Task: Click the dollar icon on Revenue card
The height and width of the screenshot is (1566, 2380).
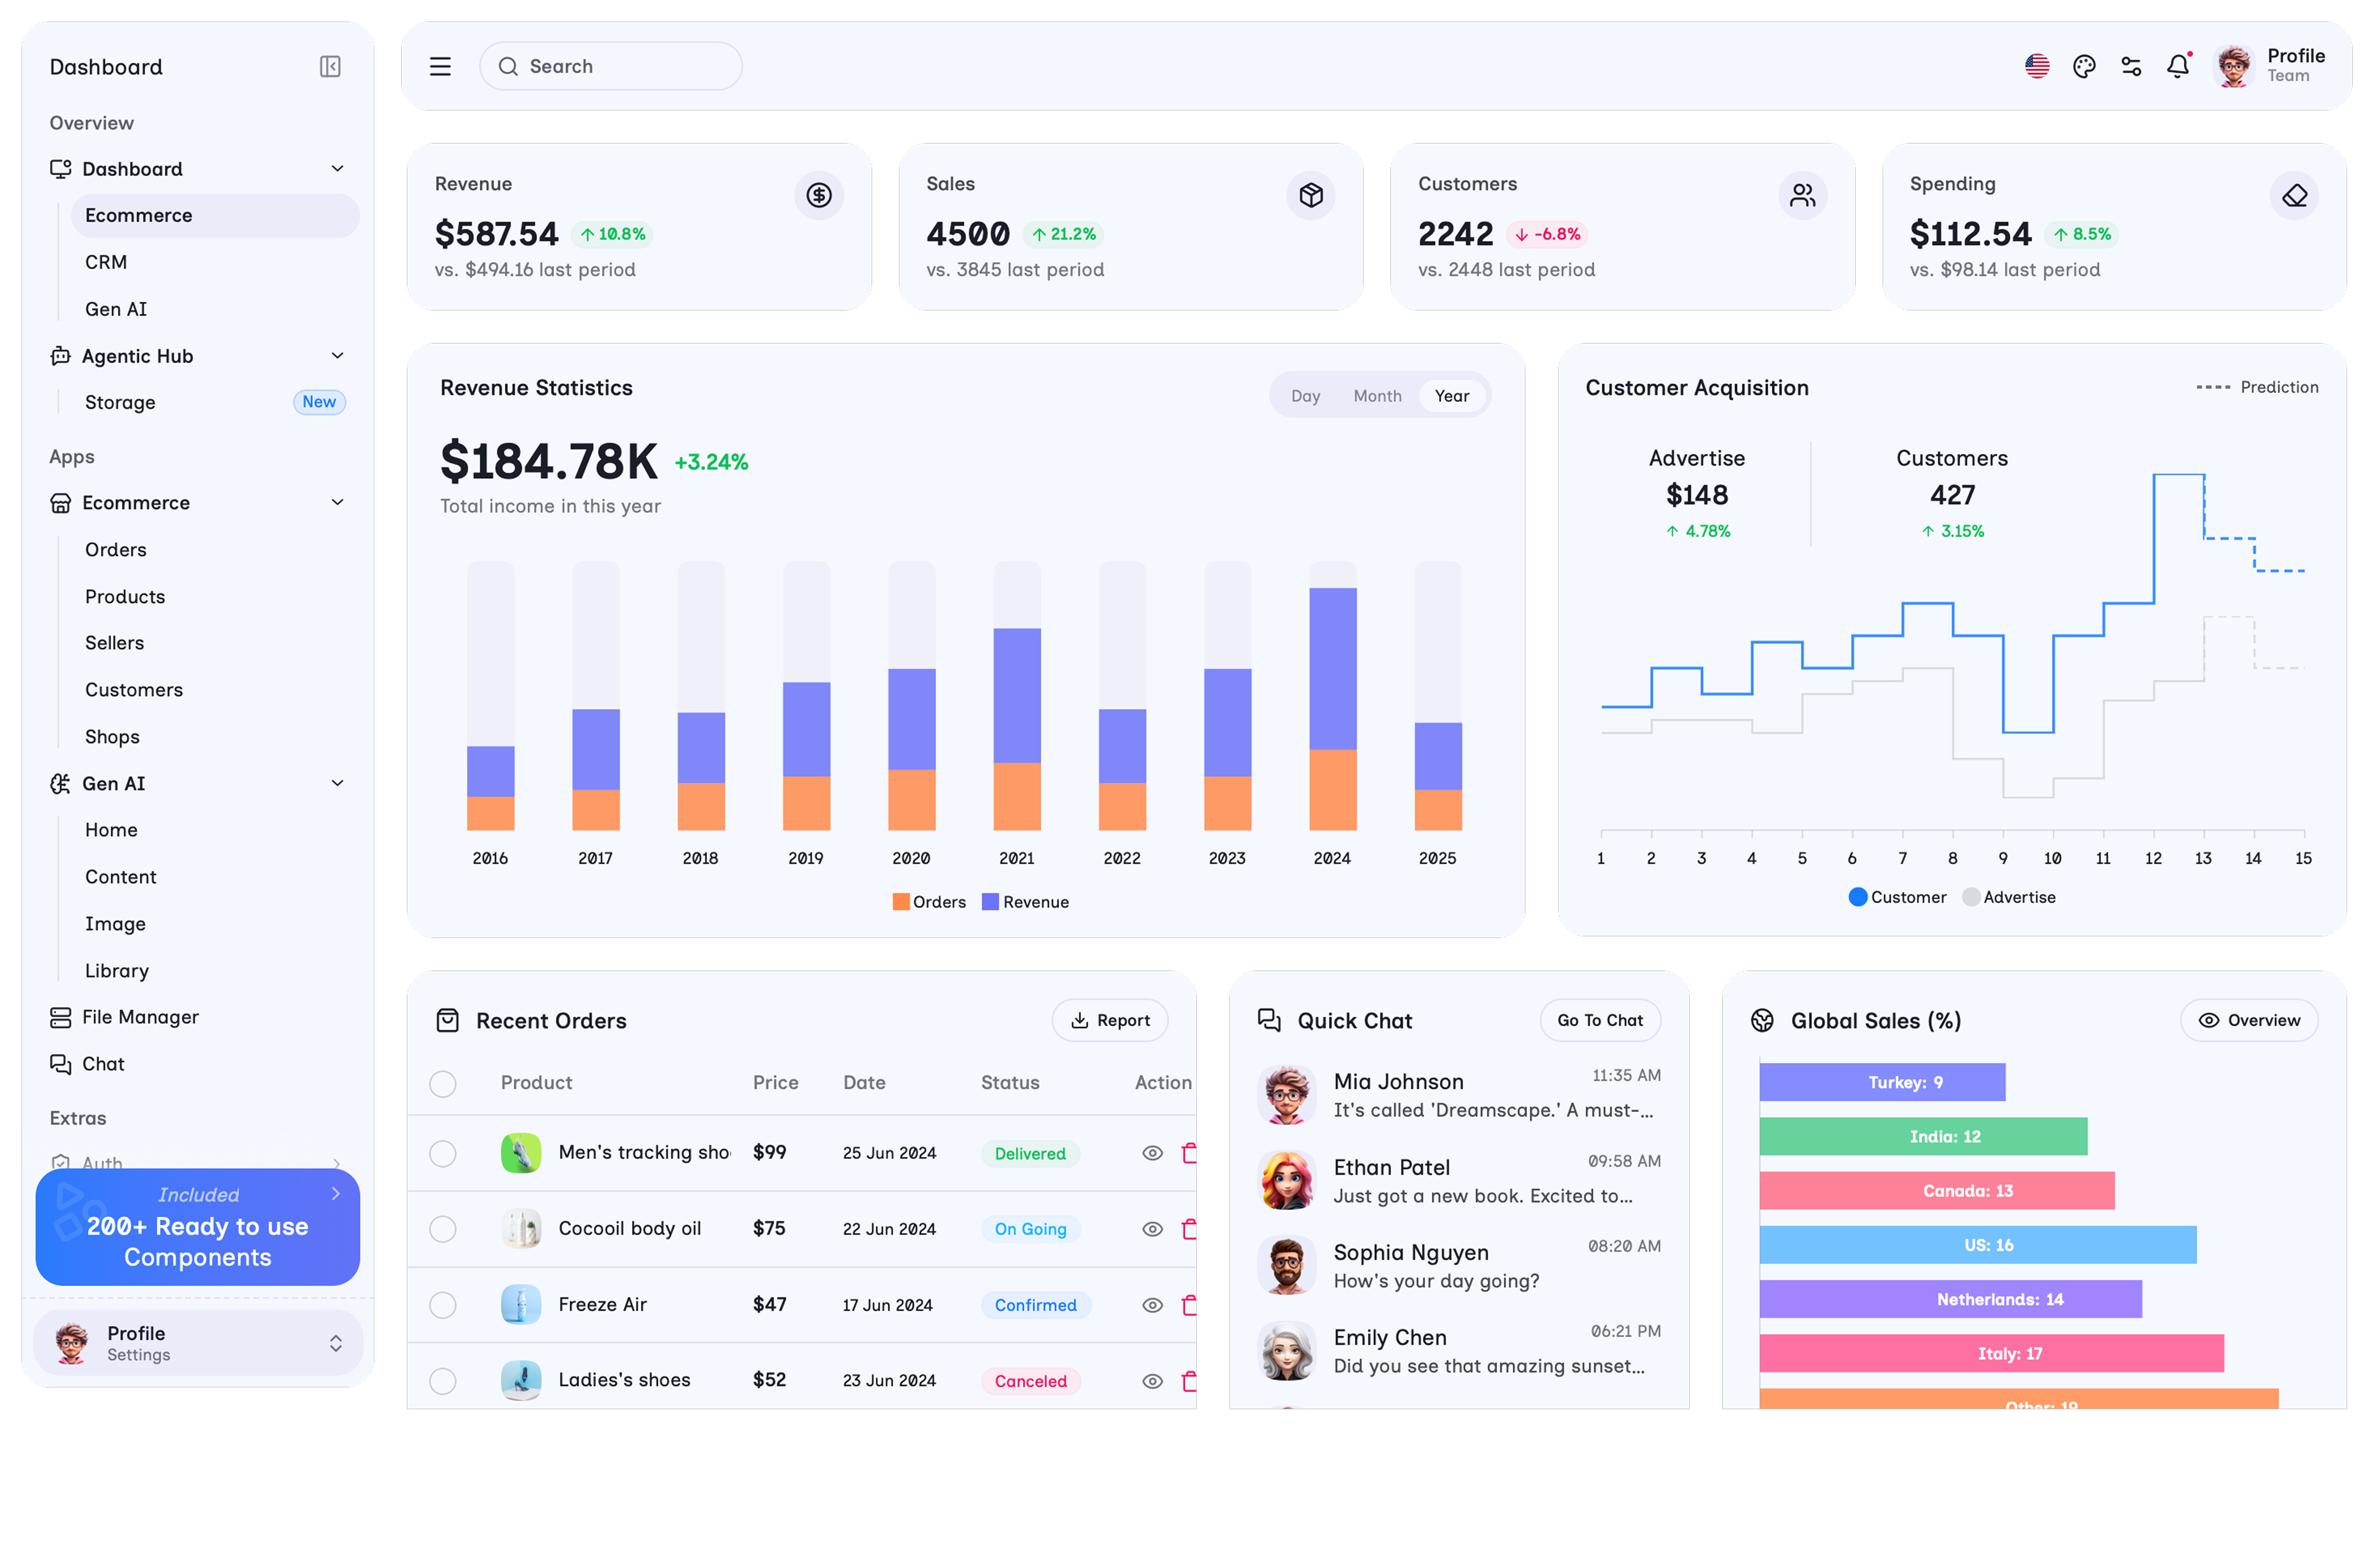Action: [x=819, y=195]
